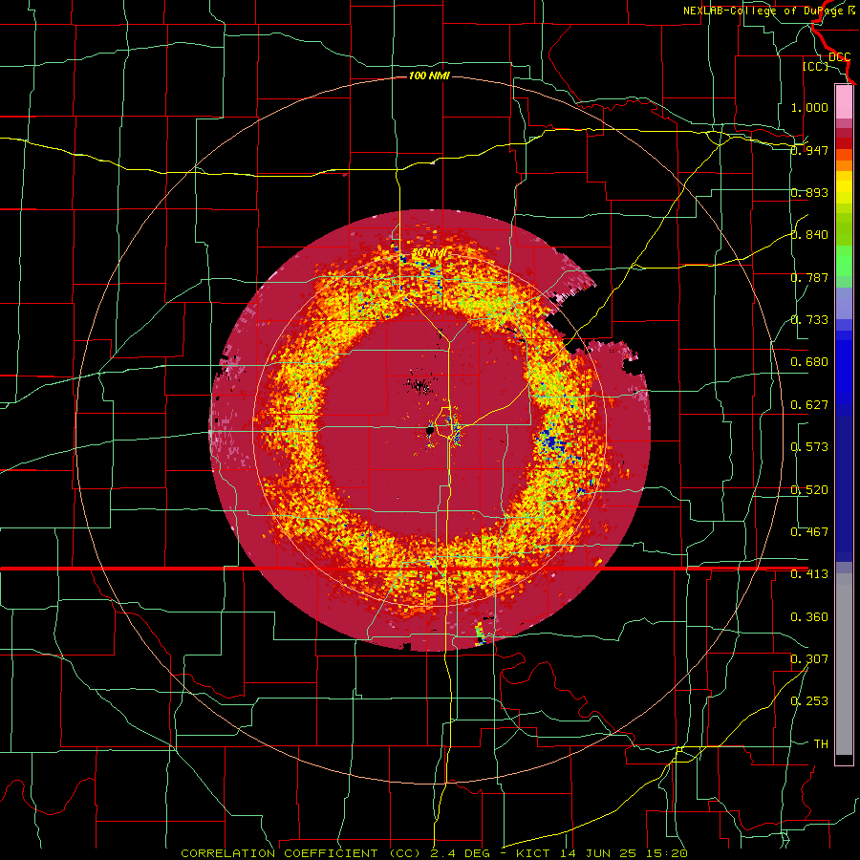The height and width of the screenshot is (860, 860).
Task: Select the 0.840 scale value
Action: (x=809, y=234)
